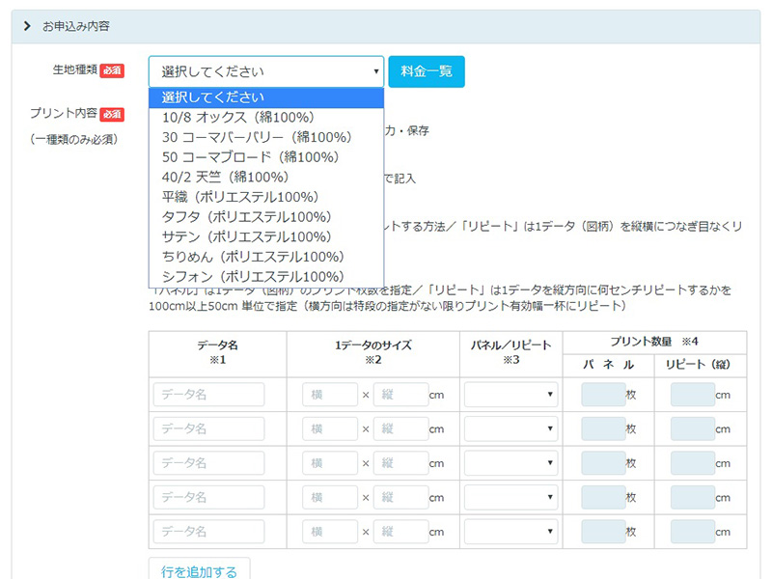
Task: Open first row パネル/リピート dropdown
Action: tap(510, 395)
